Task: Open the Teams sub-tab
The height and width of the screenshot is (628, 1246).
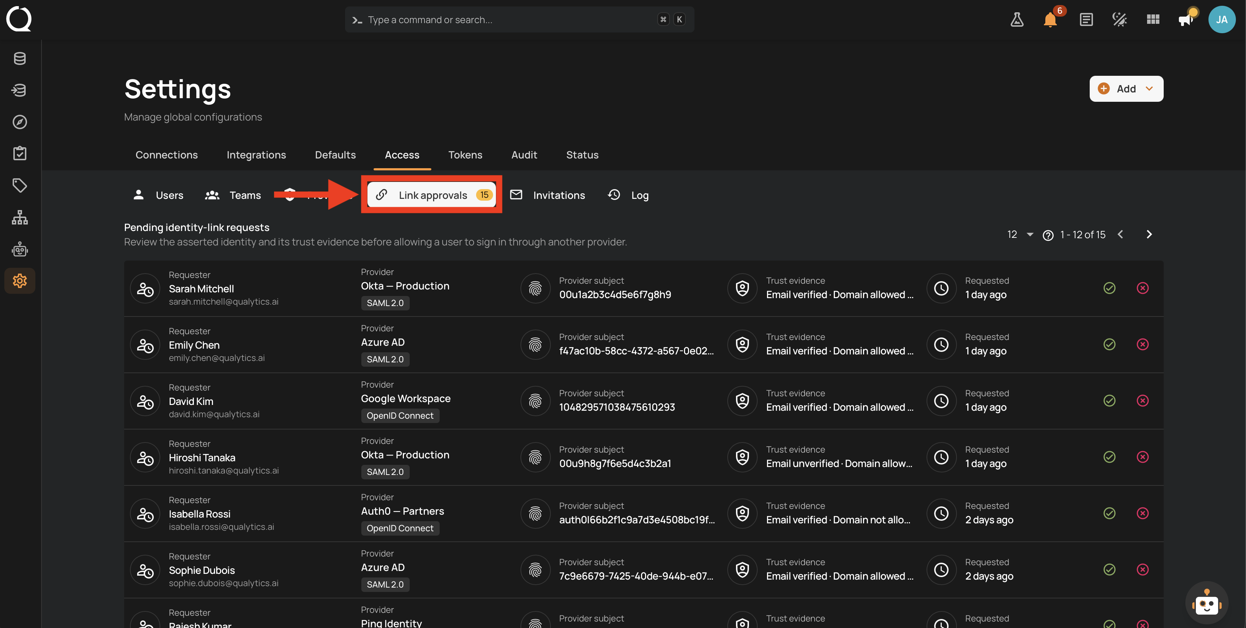Action: pyautogui.click(x=233, y=195)
